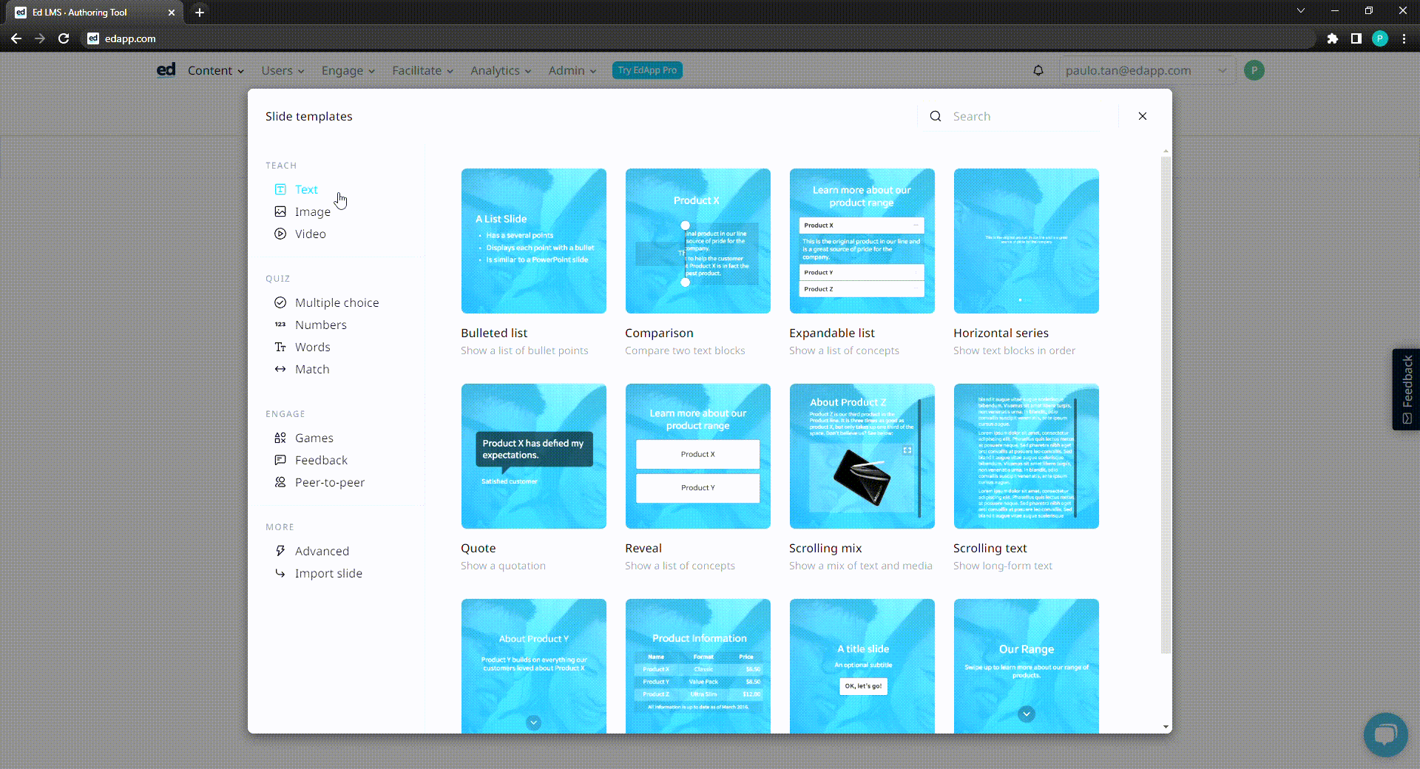Click the Numbers 123 icon
Image resolution: width=1420 pixels, height=769 pixels.
(x=280, y=325)
